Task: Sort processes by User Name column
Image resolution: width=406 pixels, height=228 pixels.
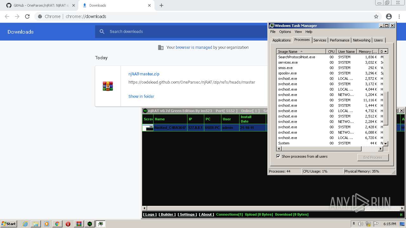Action: point(346,51)
